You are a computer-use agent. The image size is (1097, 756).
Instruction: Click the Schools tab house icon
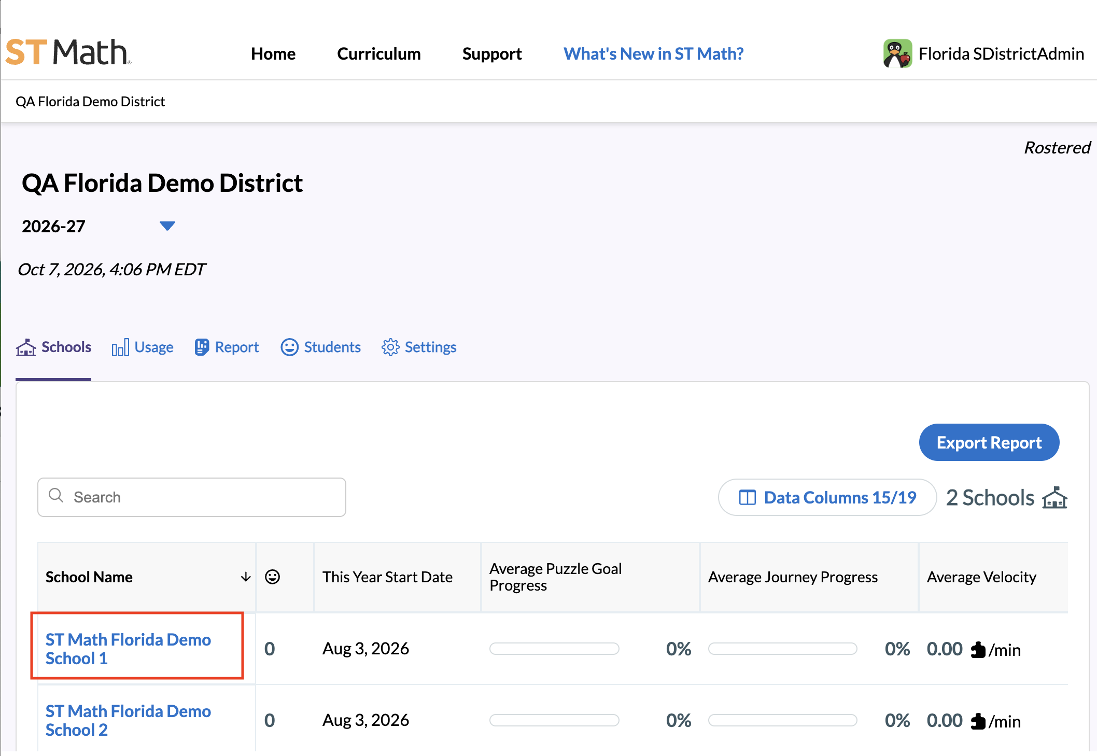[x=26, y=347]
